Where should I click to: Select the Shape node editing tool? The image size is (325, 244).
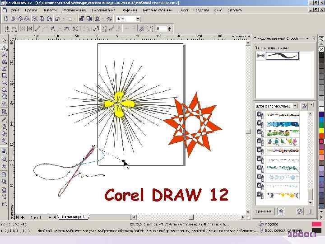[5, 47]
